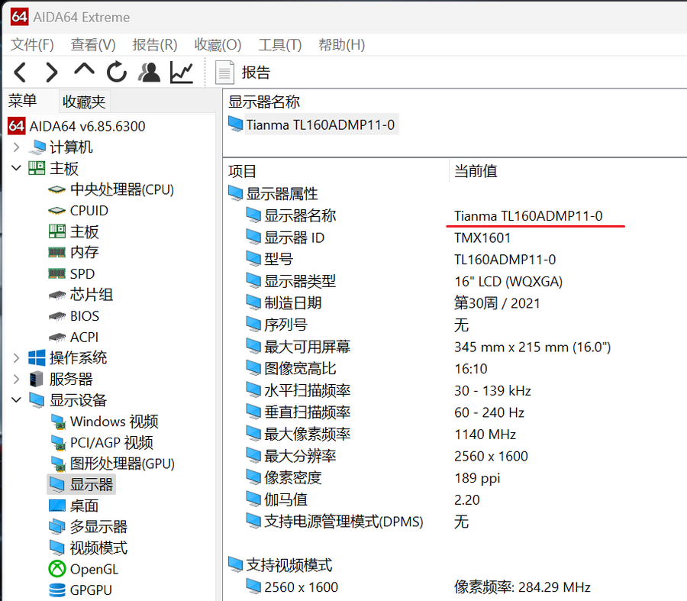Open the user profile toolbar icon
Screen dimensions: 687x601
150,73
